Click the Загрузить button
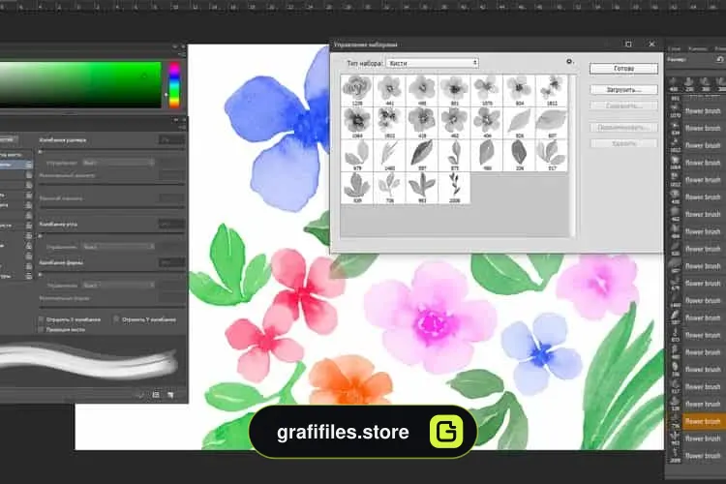 [623, 90]
